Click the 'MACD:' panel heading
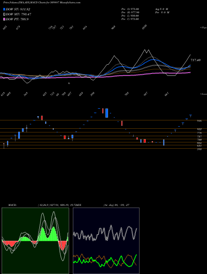 [12, 205]
